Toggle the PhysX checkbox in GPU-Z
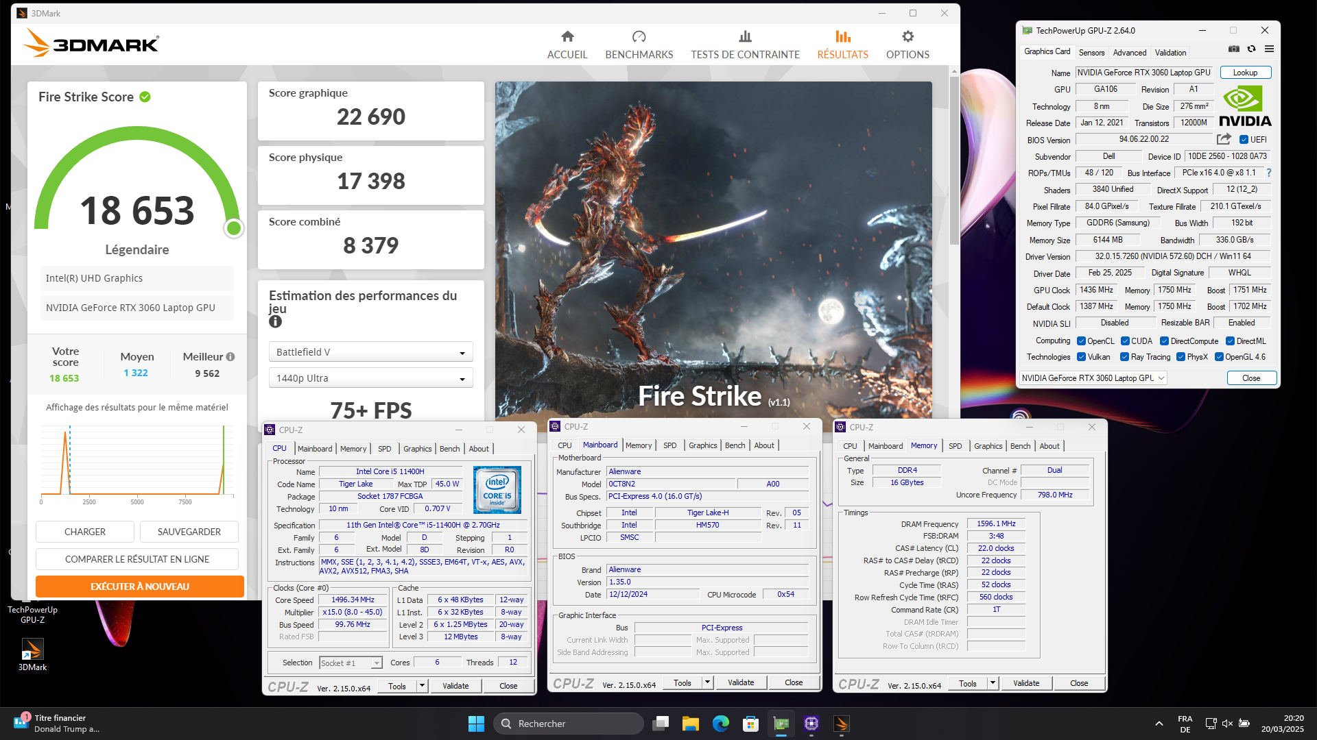Image resolution: width=1317 pixels, height=740 pixels. 1180,357
